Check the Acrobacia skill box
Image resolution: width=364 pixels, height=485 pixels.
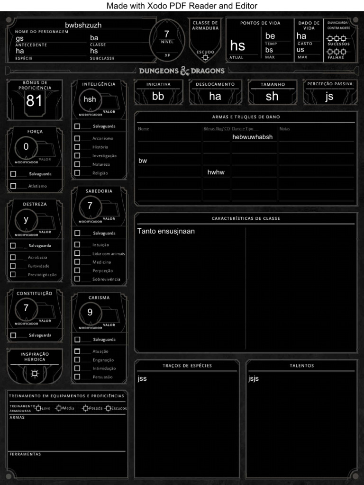13,257
